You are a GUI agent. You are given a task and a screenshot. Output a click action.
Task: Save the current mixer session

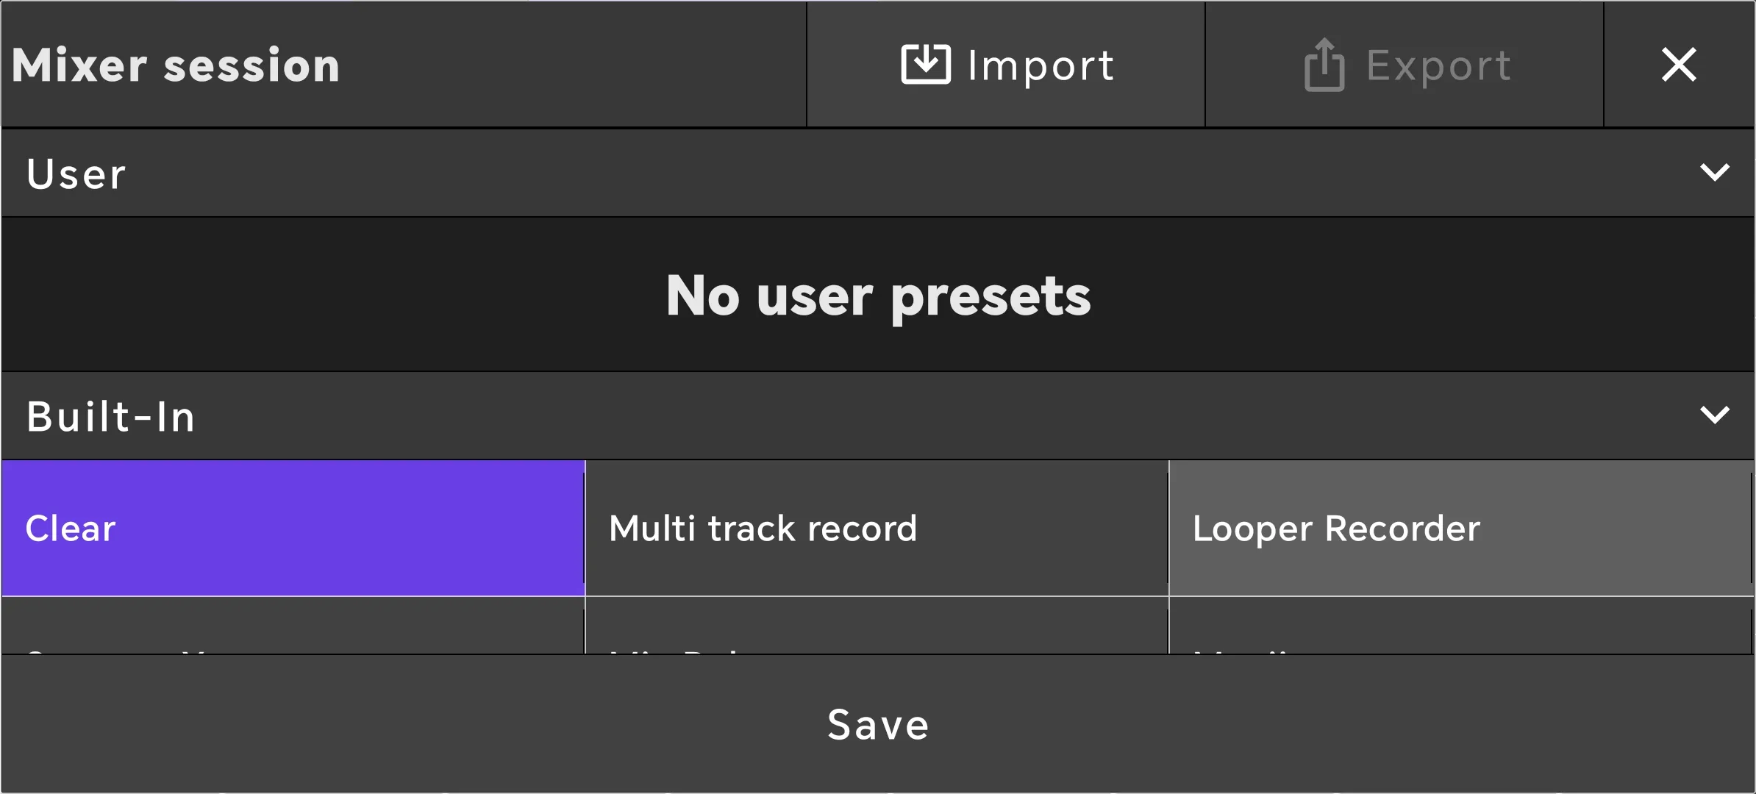[878, 724]
